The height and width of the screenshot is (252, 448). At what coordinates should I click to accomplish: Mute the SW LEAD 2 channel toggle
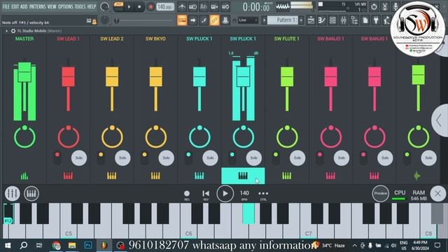click(101, 157)
